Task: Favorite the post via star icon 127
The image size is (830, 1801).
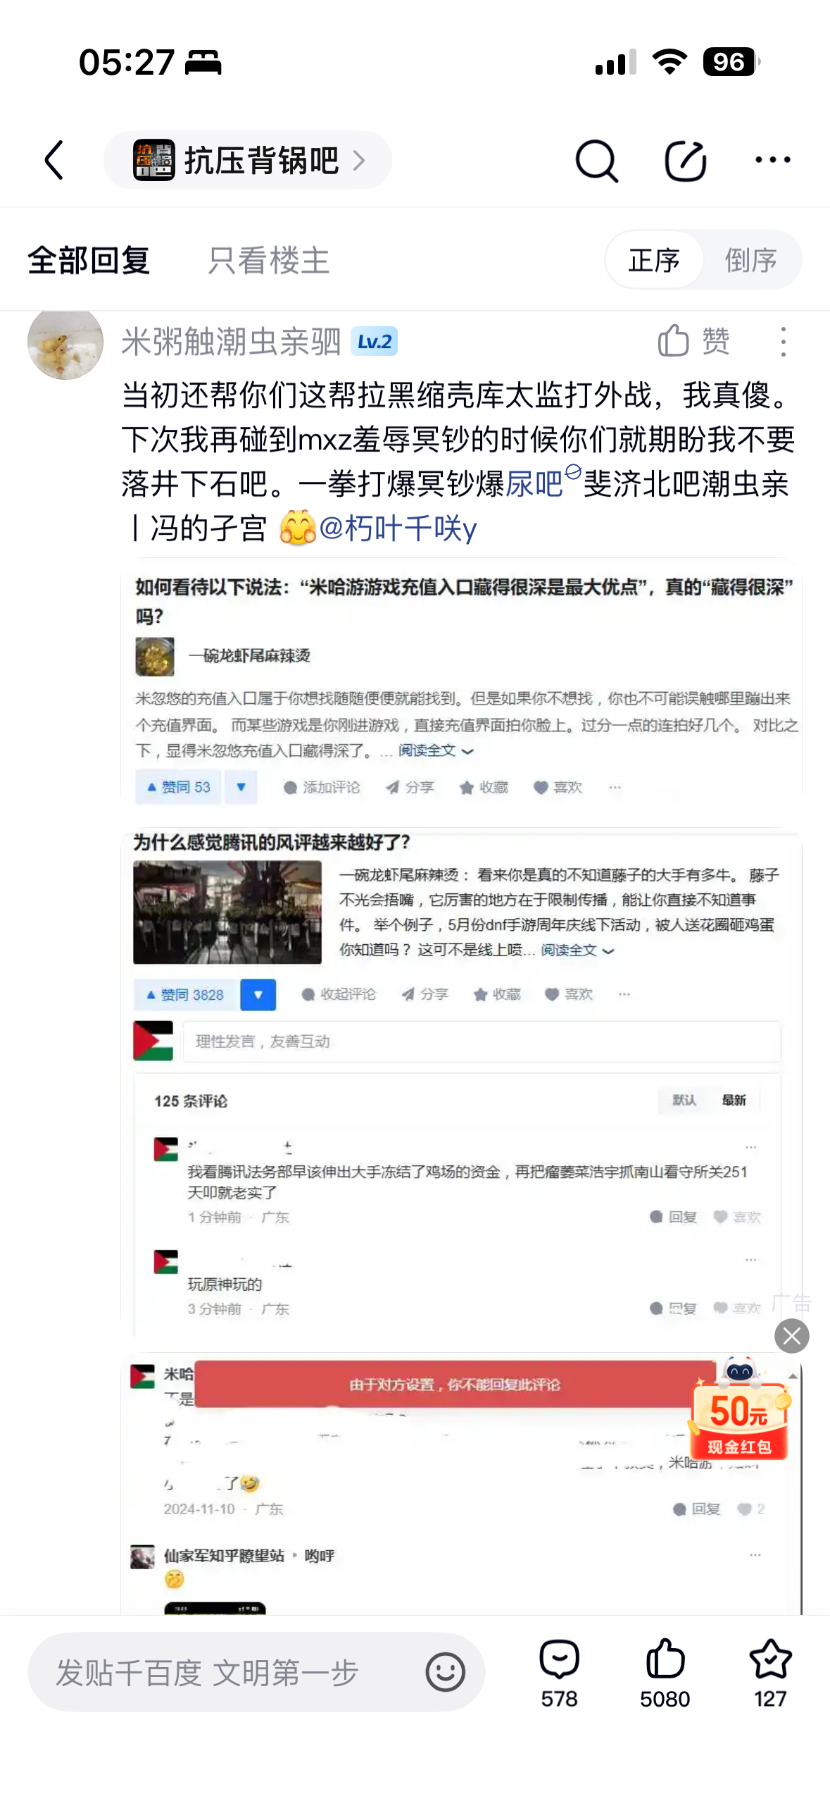Action: coord(770,1672)
